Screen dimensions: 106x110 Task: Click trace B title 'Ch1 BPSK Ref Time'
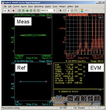pyautogui.click(x=25, y=61)
